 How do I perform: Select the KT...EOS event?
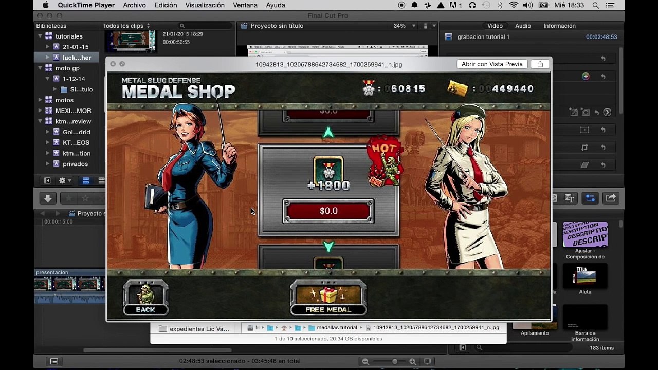(76, 143)
